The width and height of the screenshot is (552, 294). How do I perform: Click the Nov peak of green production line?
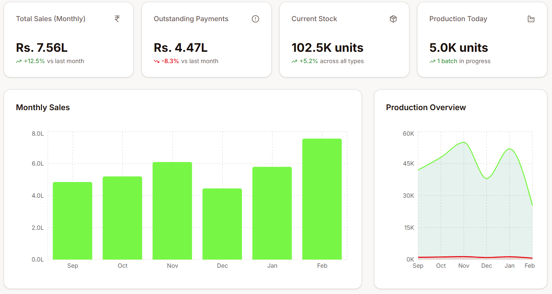coord(464,142)
